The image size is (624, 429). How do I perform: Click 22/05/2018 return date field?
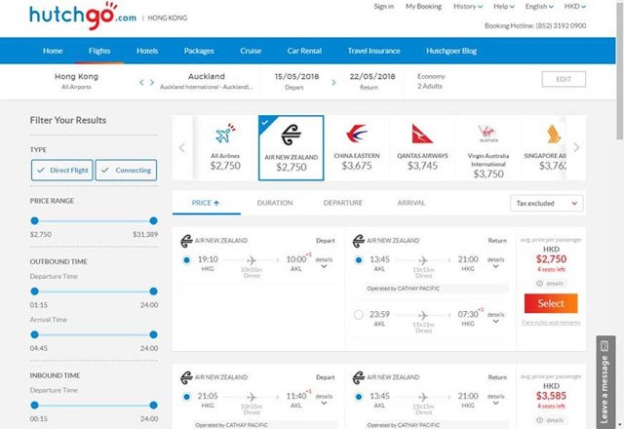coord(372,81)
